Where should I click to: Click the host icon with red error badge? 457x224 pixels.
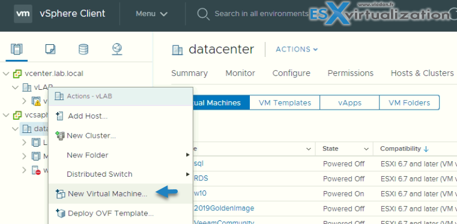(36, 170)
